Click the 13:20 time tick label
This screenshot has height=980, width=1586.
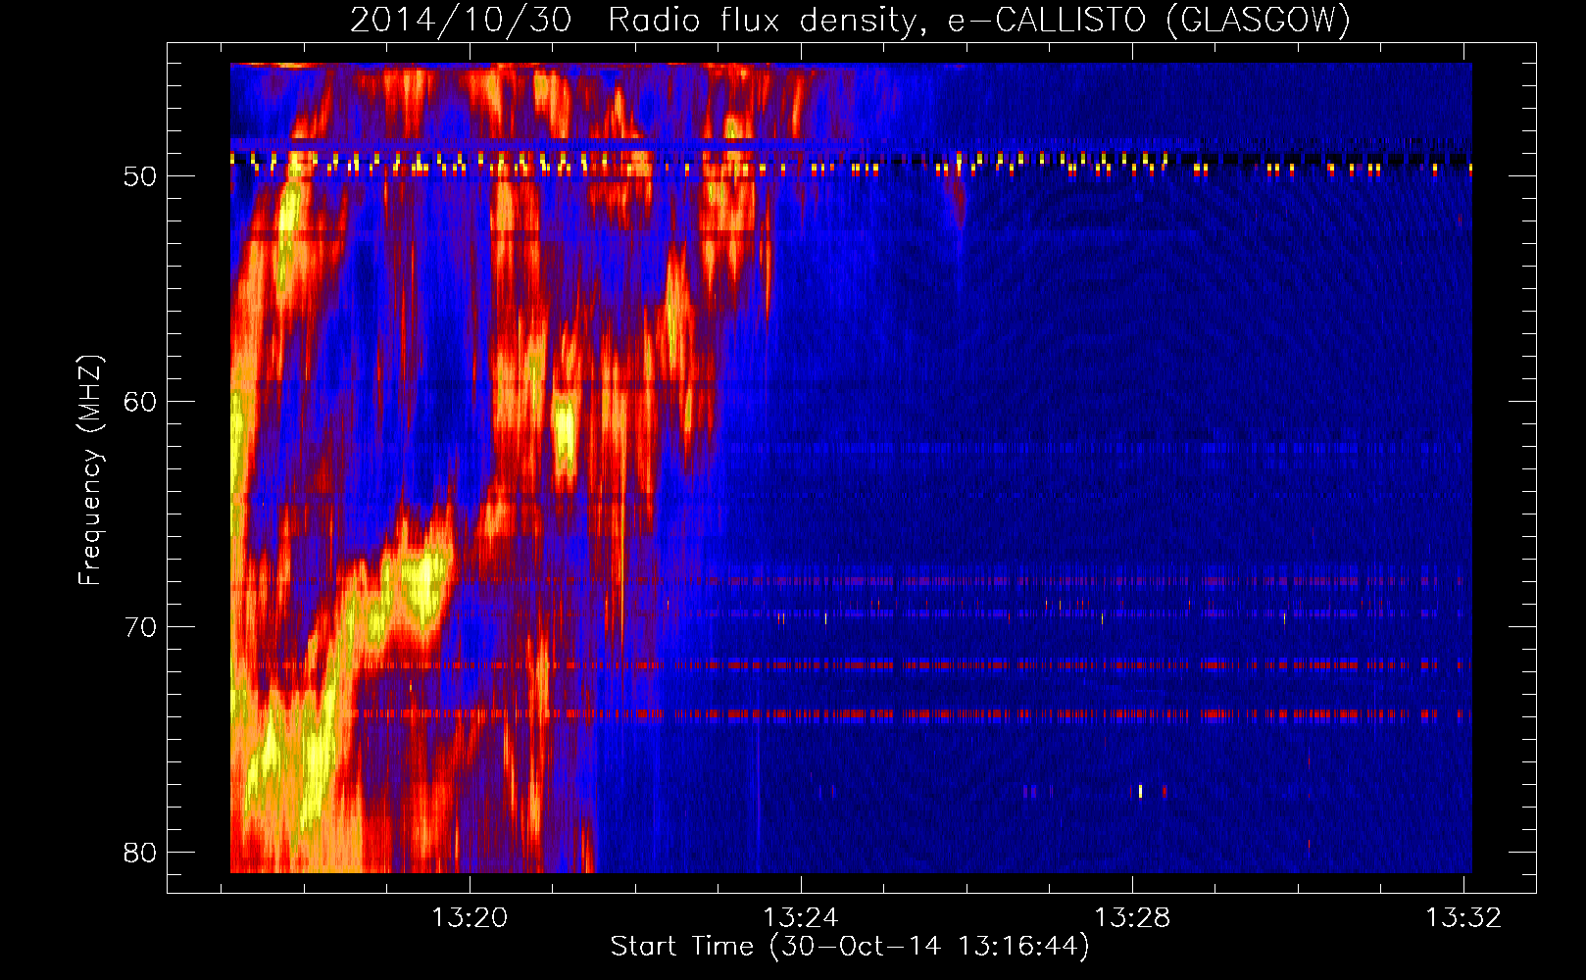point(470,918)
